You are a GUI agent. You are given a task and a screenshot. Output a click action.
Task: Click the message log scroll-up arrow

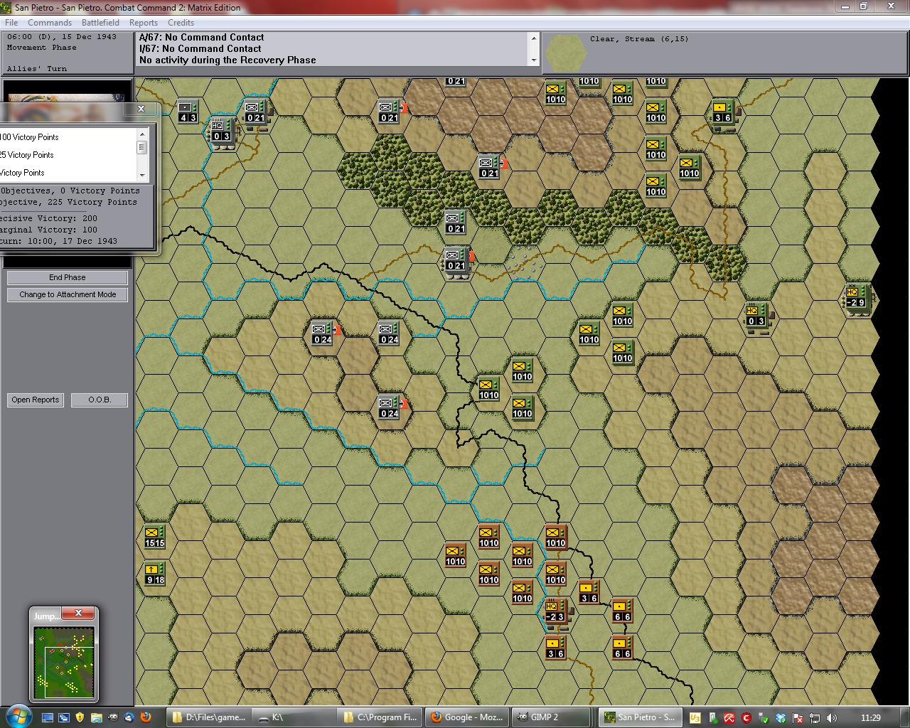coord(534,38)
